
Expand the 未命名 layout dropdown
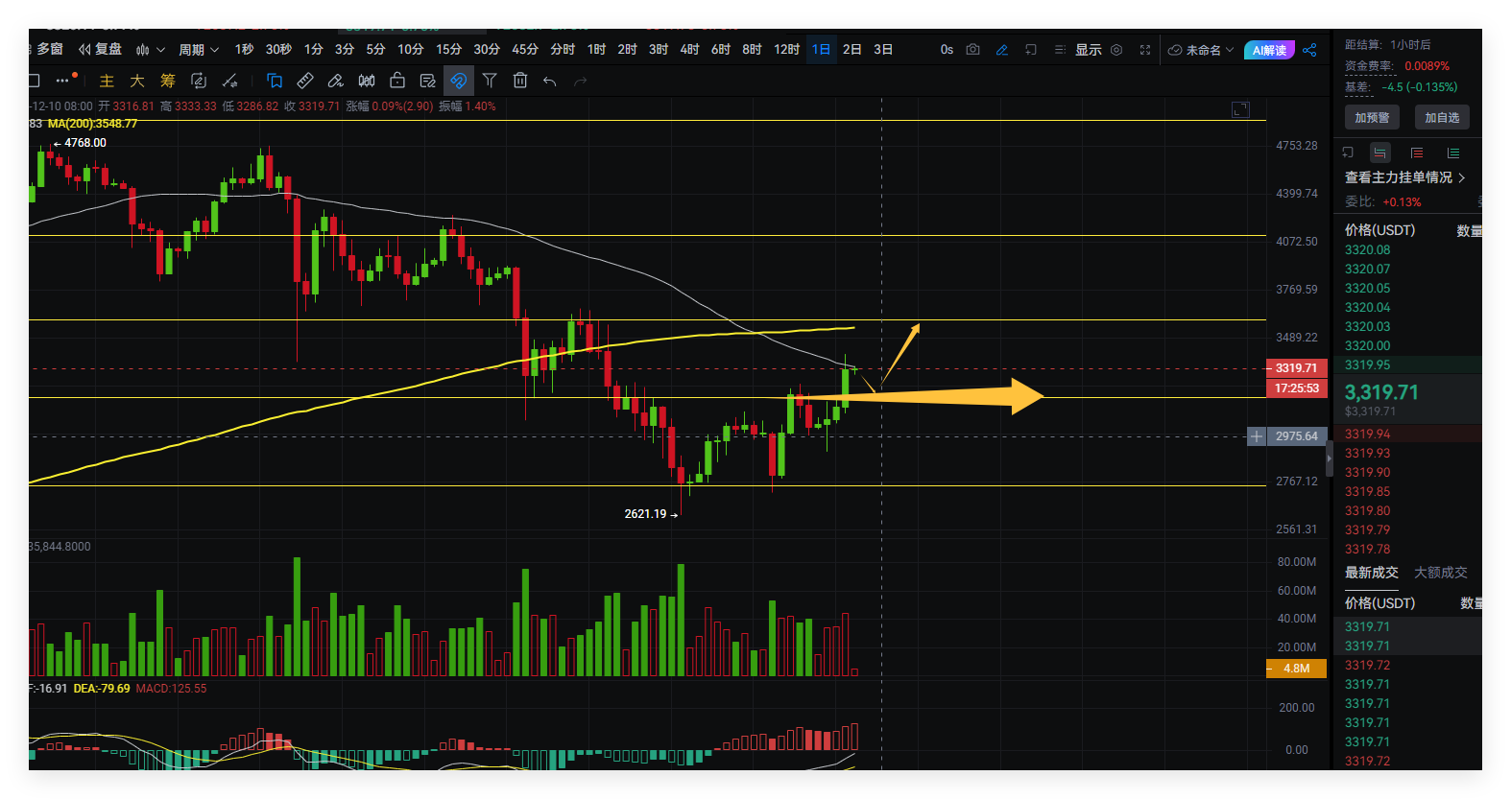[1201, 50]
